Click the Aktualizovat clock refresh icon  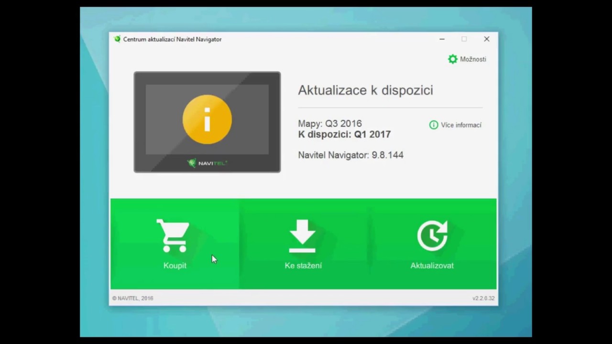point(432,236)
